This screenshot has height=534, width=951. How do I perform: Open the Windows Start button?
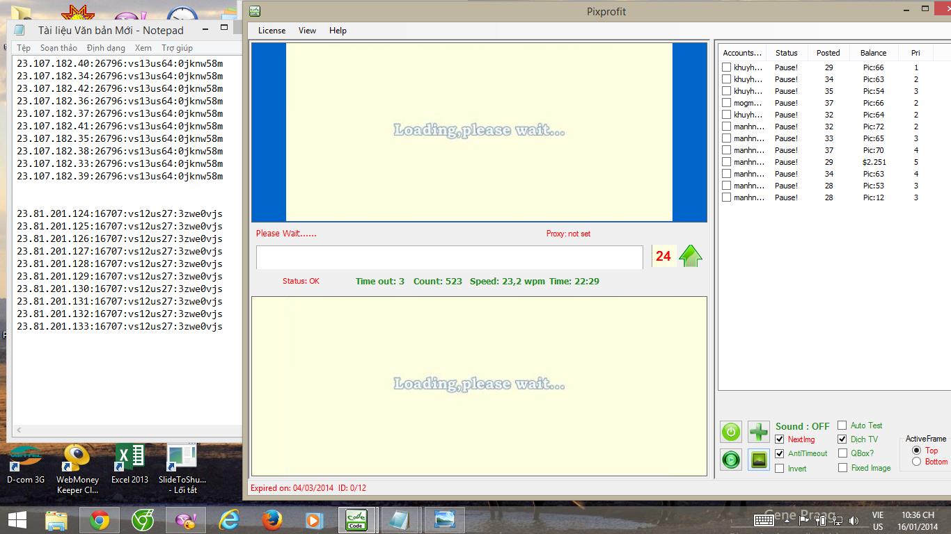(x=17, y=519)
